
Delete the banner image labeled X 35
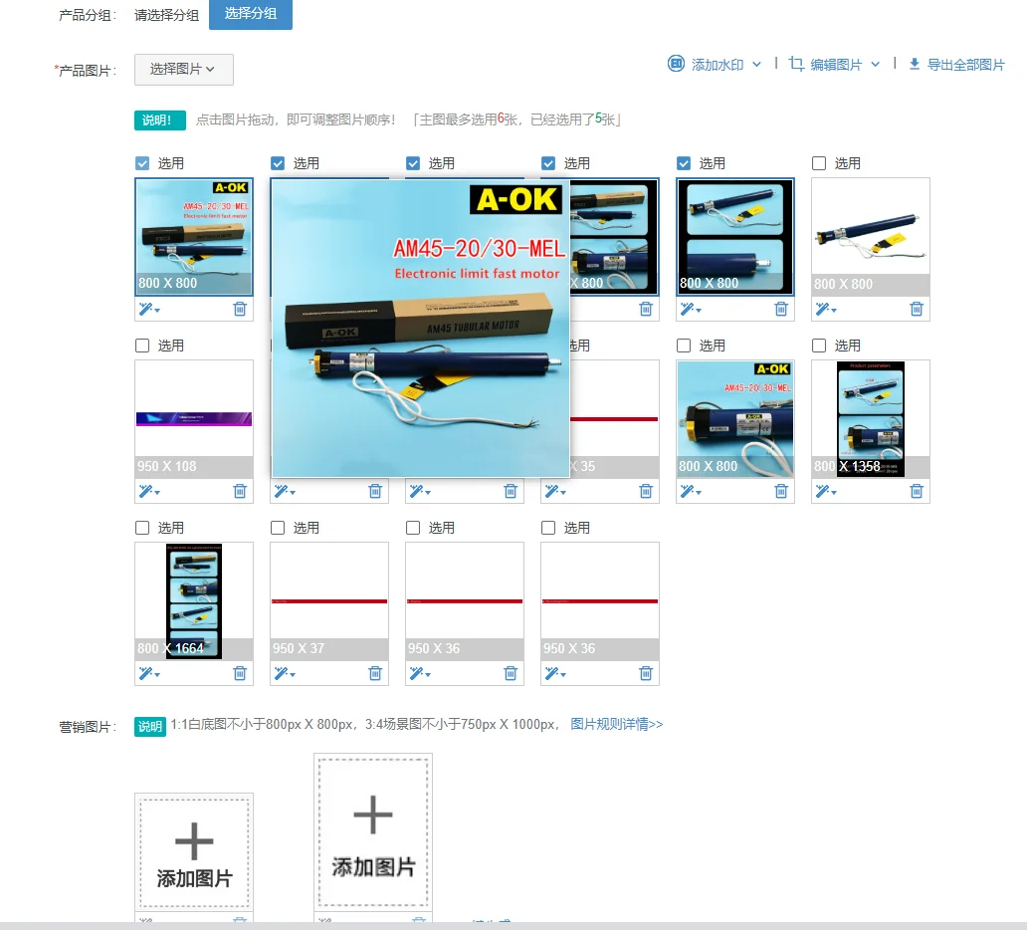tap(646, 491)
